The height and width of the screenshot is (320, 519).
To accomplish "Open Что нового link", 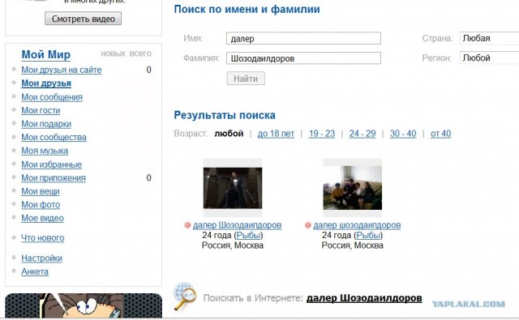I will 43,238.
